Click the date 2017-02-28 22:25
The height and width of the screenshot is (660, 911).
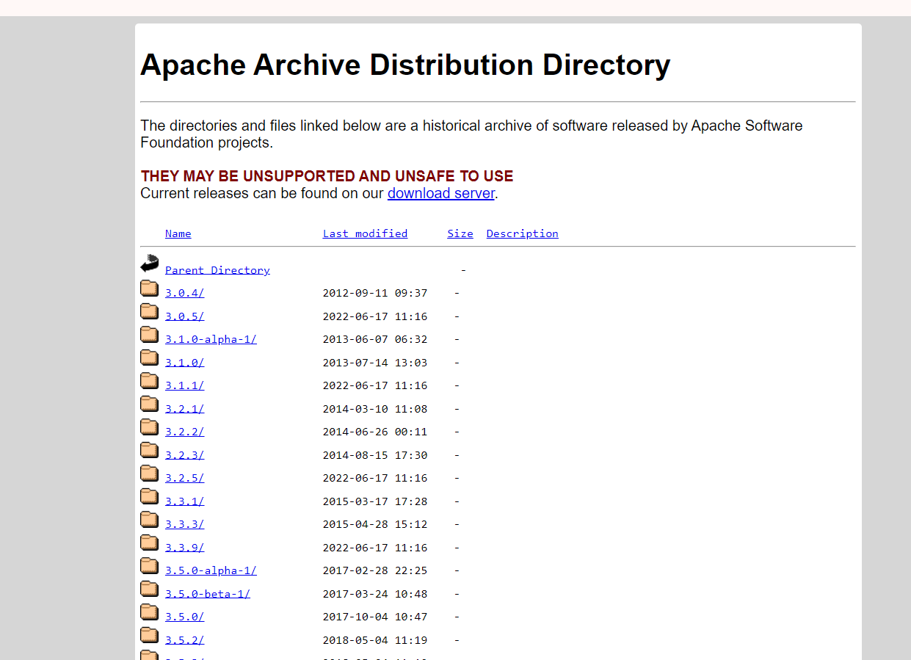375,570
